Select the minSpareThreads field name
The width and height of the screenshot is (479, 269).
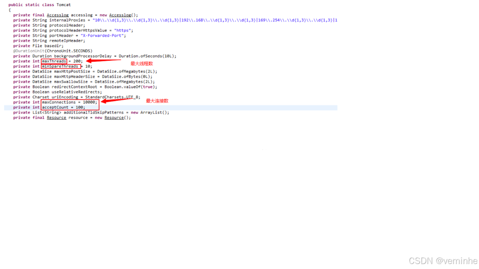(x=60, y=66)
